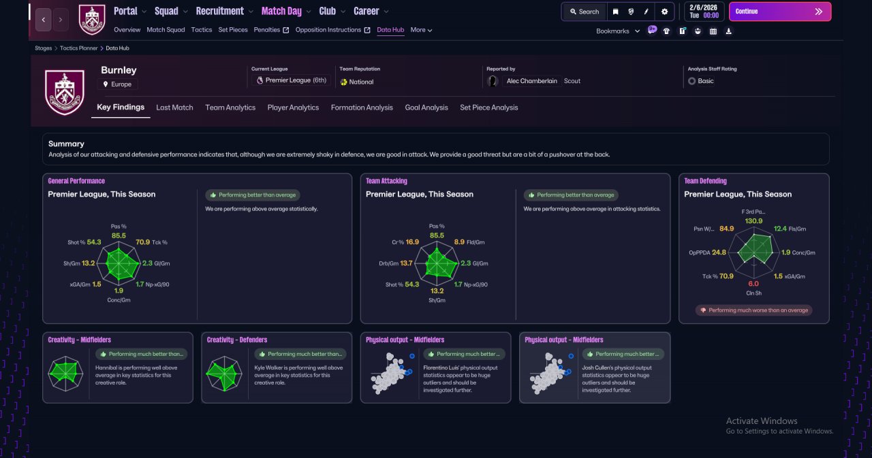The image size is (872, 458).
Task: Click the Stages breadcrumb
Action: coord(44,48)
